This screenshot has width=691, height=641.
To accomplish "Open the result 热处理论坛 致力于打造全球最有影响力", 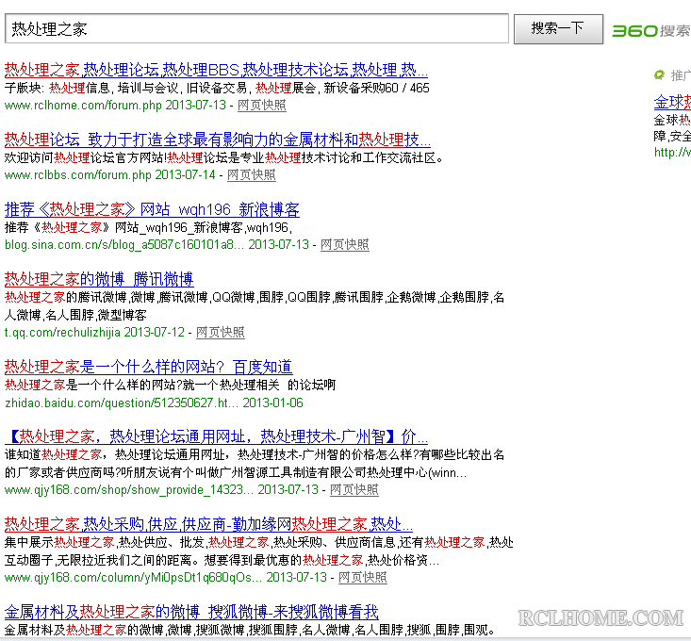I will 217,140.
